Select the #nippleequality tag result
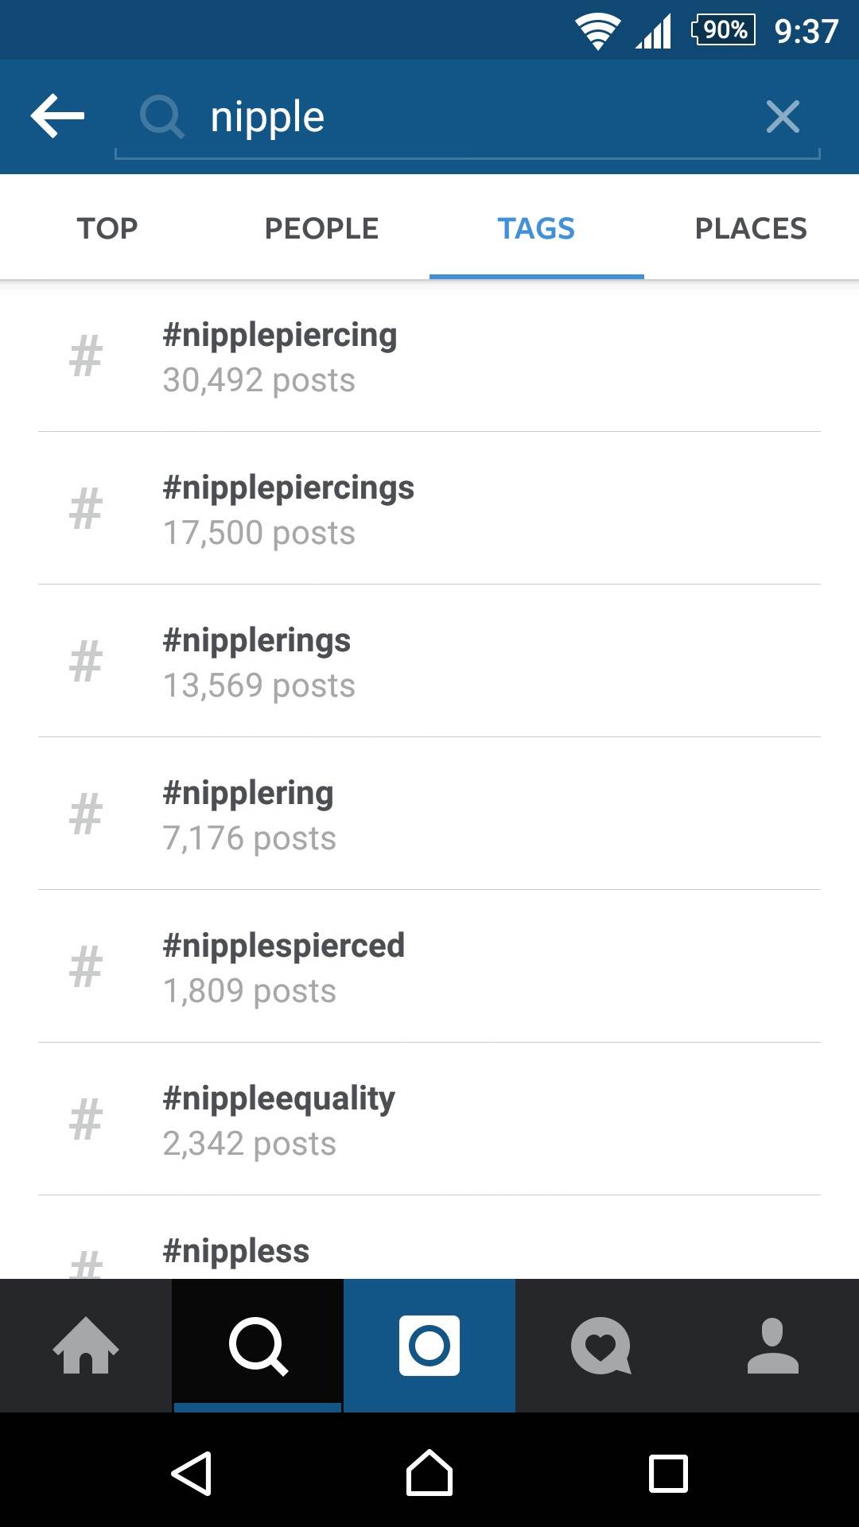 (429, 1120)
